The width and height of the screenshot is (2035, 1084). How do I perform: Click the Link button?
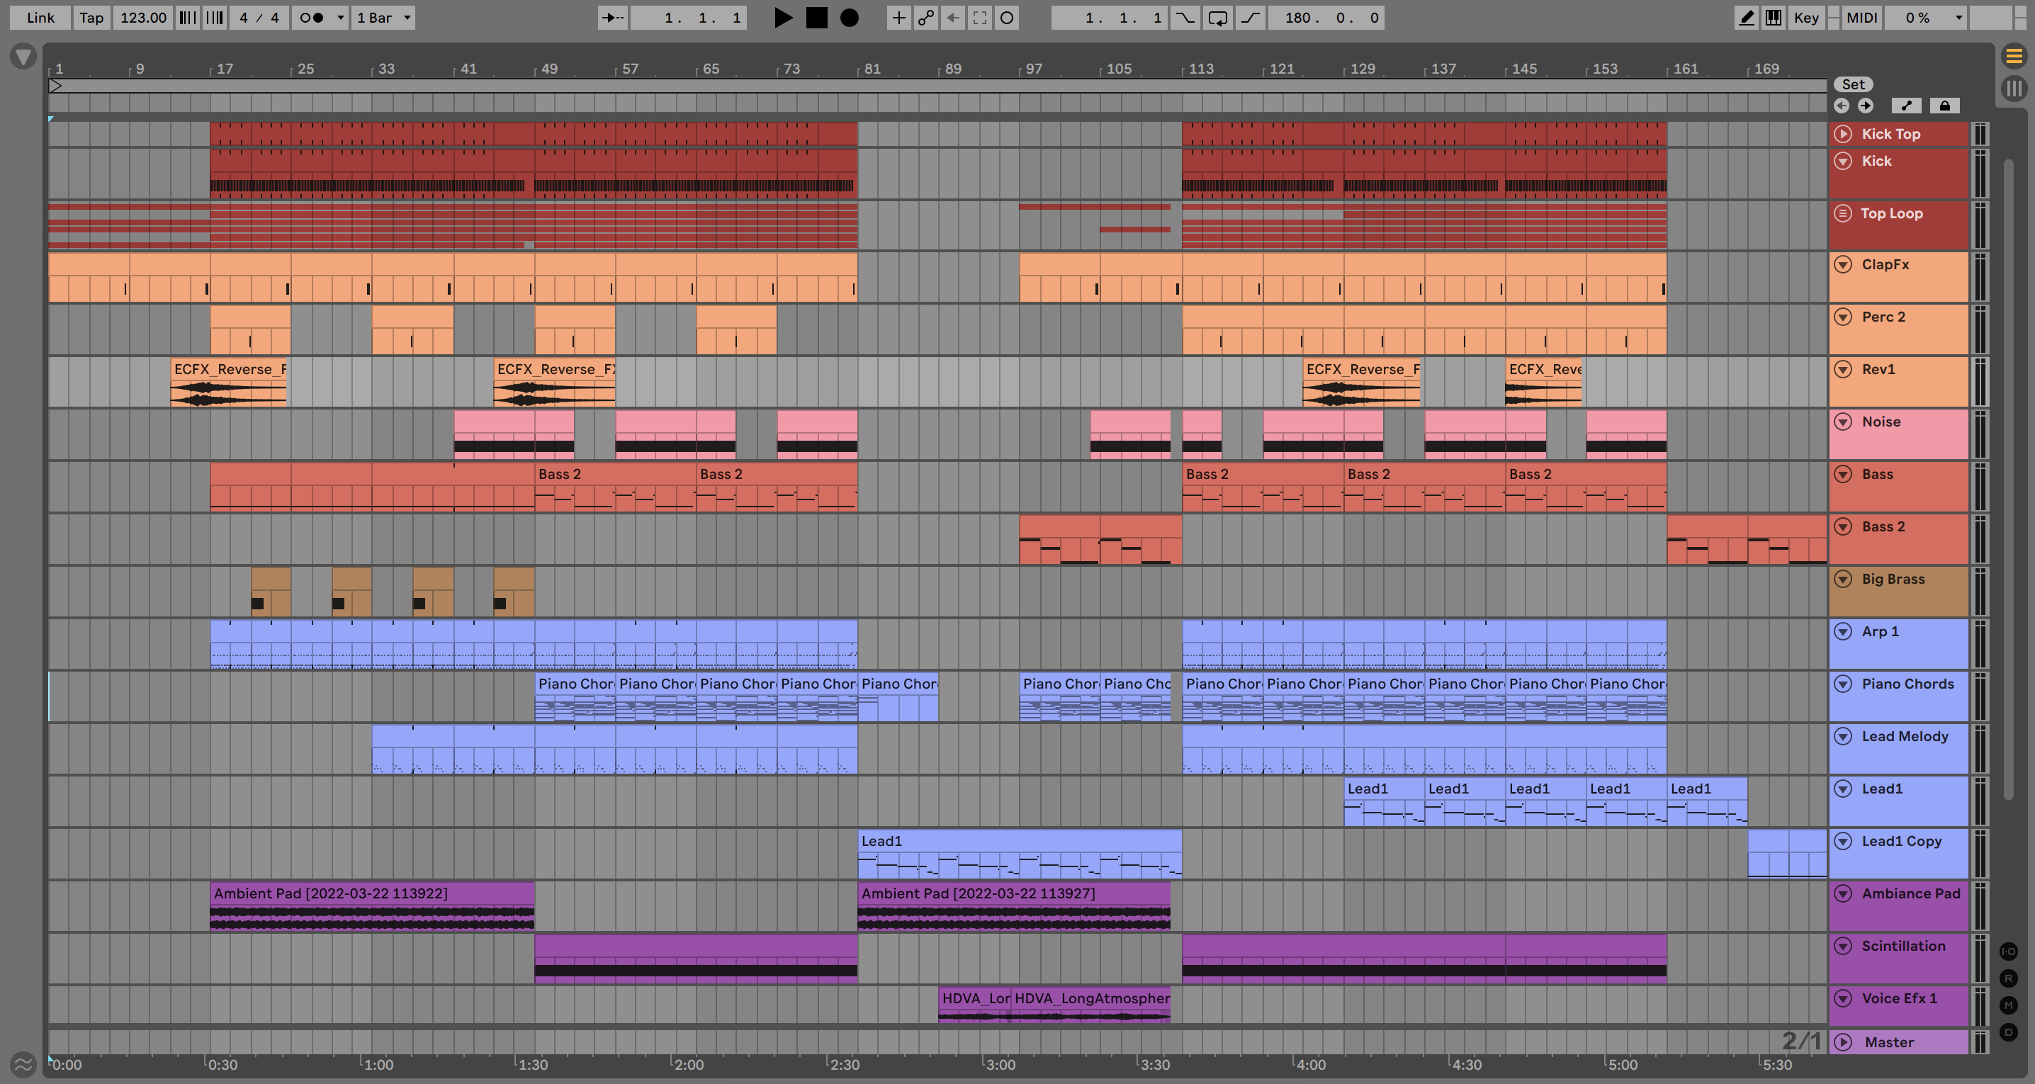[x=40, y=18]
